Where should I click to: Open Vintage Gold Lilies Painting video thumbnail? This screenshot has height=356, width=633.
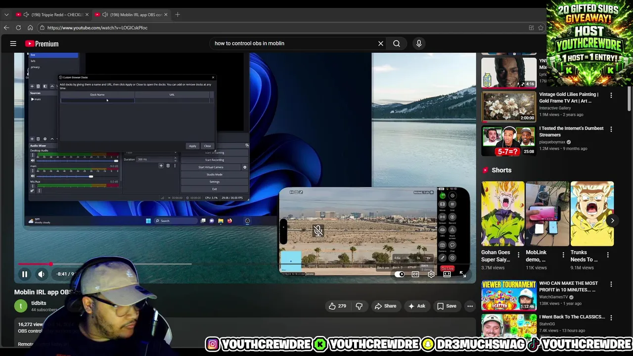coord(509,106)
